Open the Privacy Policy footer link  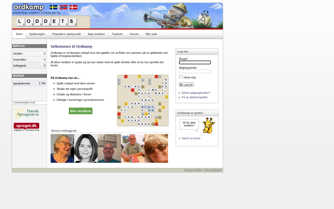193,170
